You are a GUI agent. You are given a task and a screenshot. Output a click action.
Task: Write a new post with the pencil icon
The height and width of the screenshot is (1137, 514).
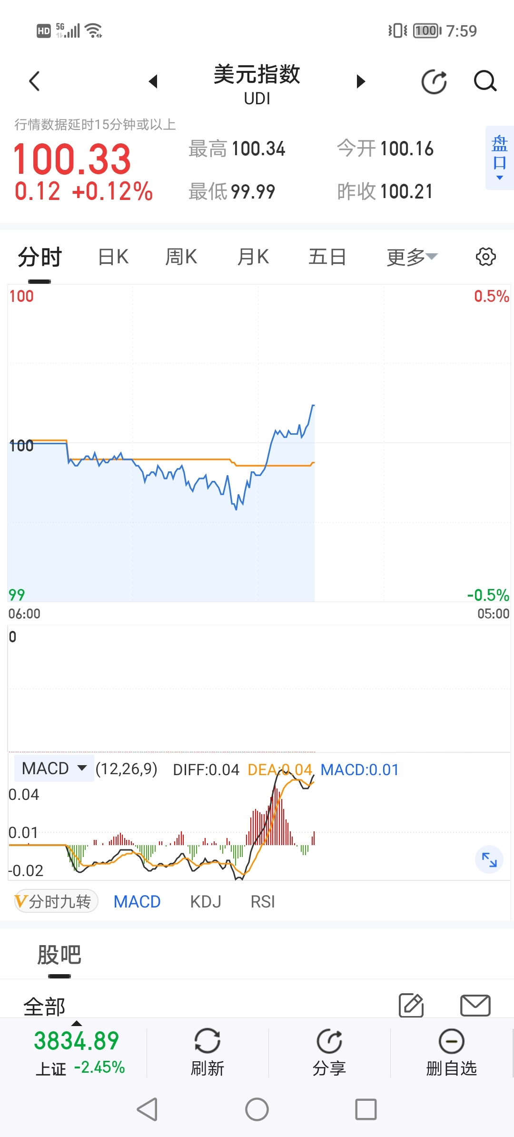point(411,1005)
